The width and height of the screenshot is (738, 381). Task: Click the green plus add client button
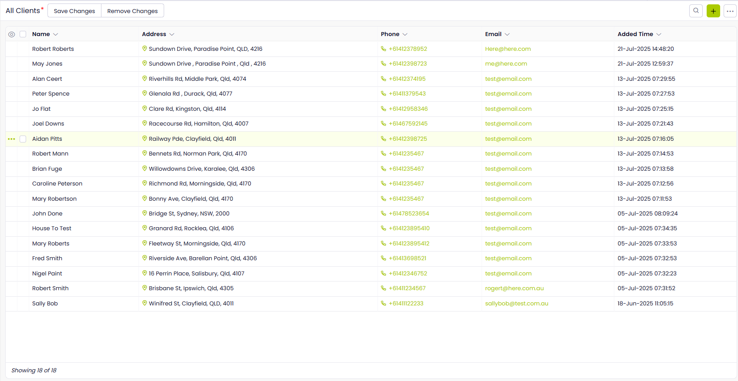[713, 11]
